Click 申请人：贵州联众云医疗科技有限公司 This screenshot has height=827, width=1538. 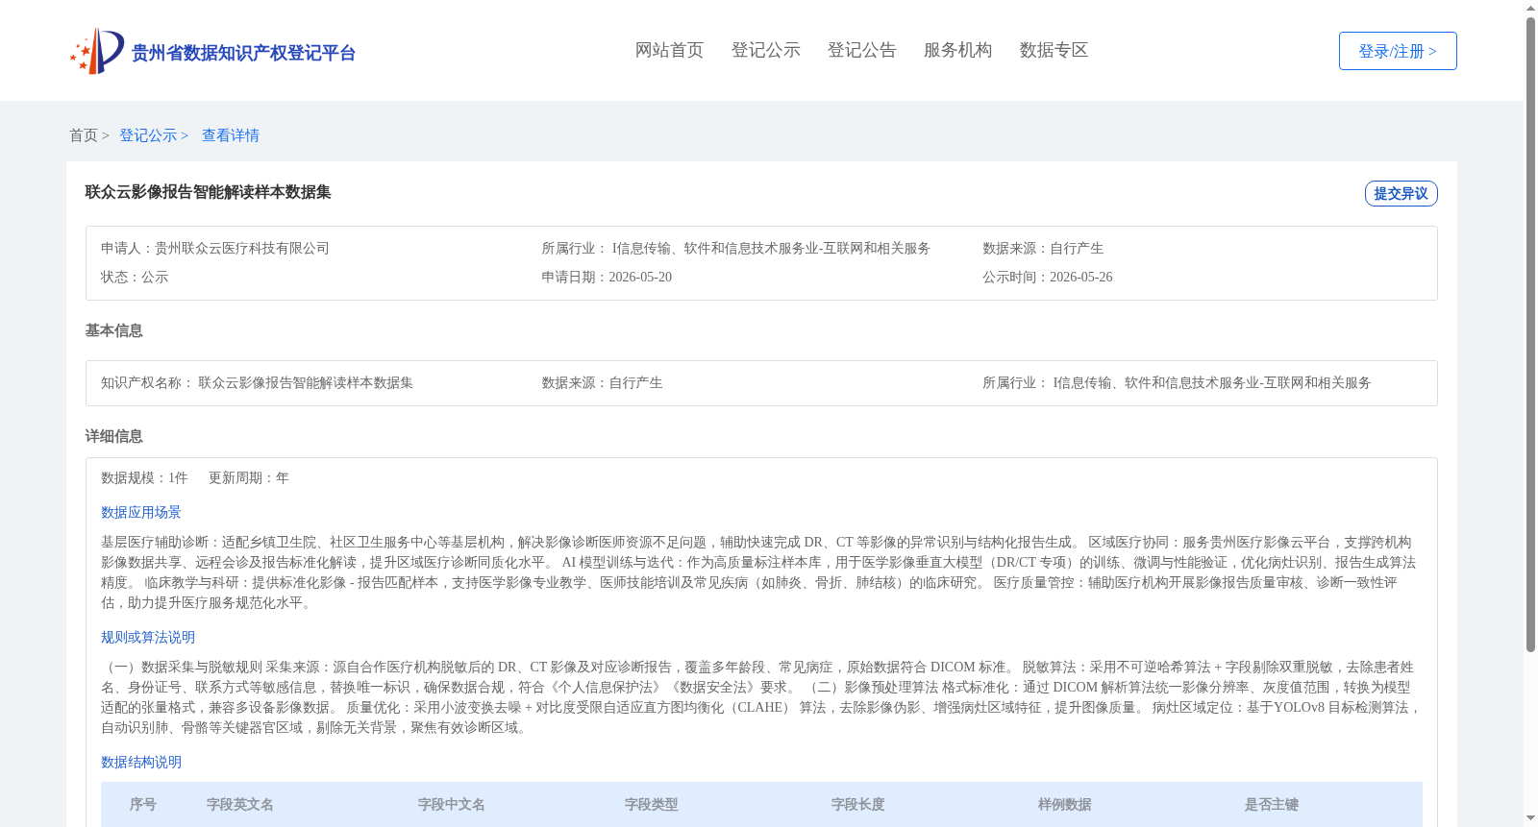[x=215, y=248]
